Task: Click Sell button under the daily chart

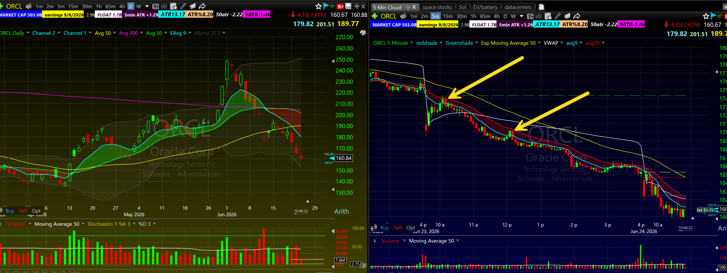Action: click(23, 211)
